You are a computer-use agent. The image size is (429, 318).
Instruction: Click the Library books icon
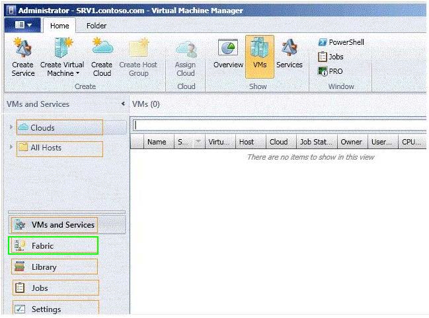tap(19, 267)
